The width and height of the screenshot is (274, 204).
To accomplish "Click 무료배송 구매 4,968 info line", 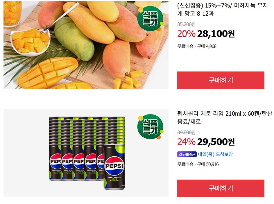I will point(197,46).
